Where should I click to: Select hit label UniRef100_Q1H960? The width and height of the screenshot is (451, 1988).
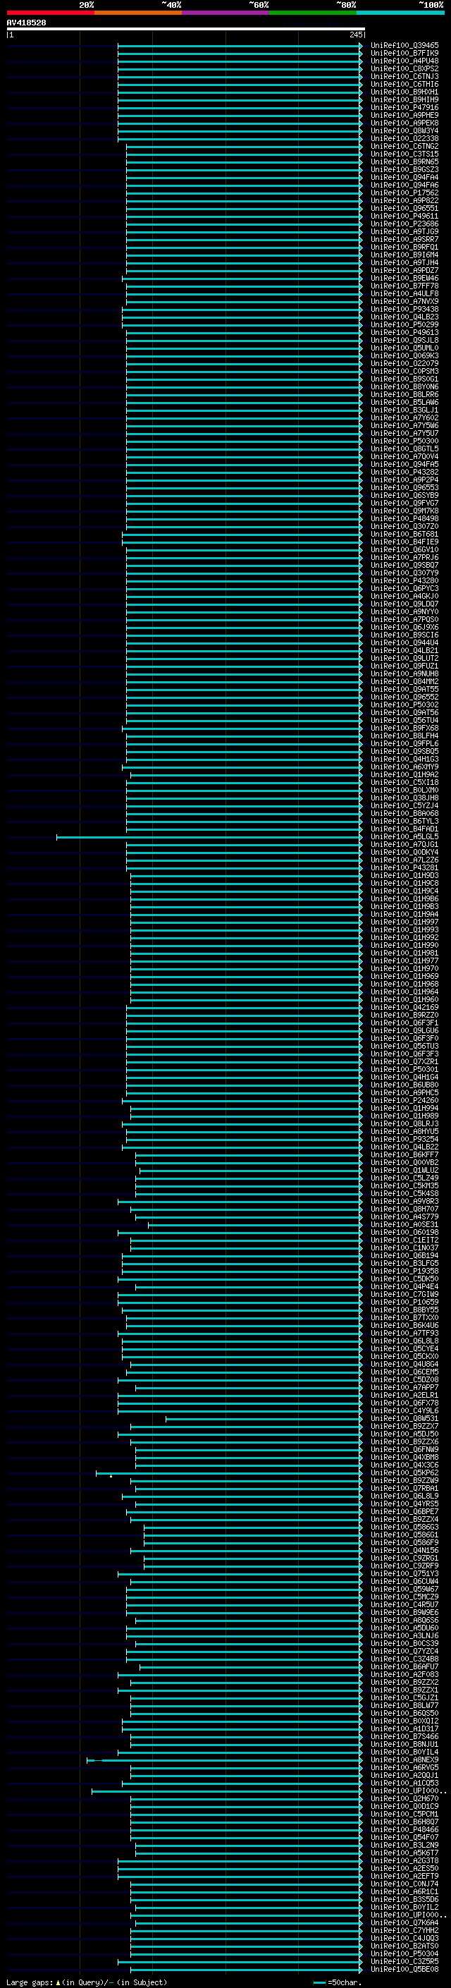click(404, 1000)
